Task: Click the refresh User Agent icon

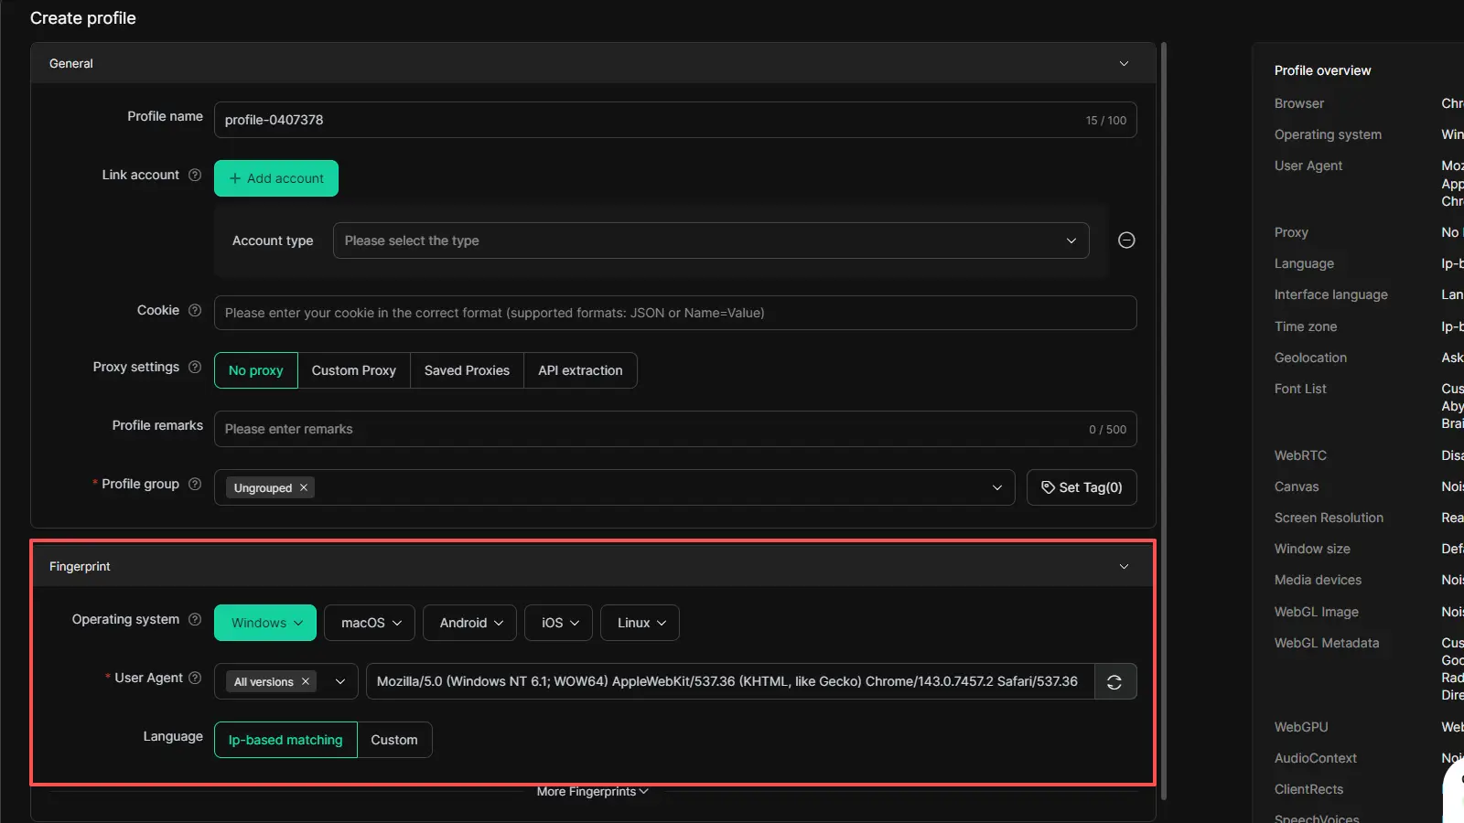Action: click(x=1114, y=682)
